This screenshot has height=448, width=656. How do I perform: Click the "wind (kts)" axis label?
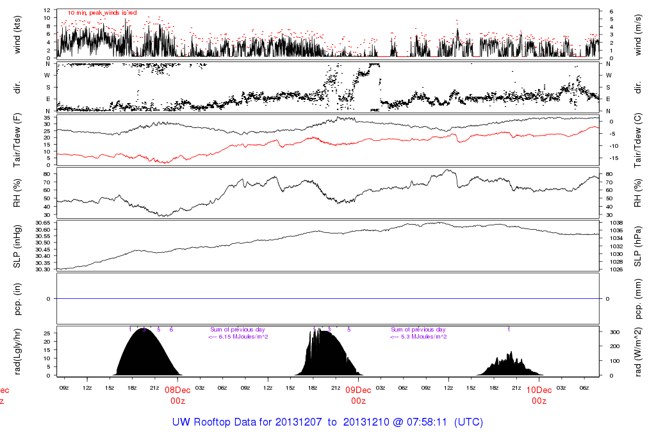pyautogui.click(x=17, y=35)
